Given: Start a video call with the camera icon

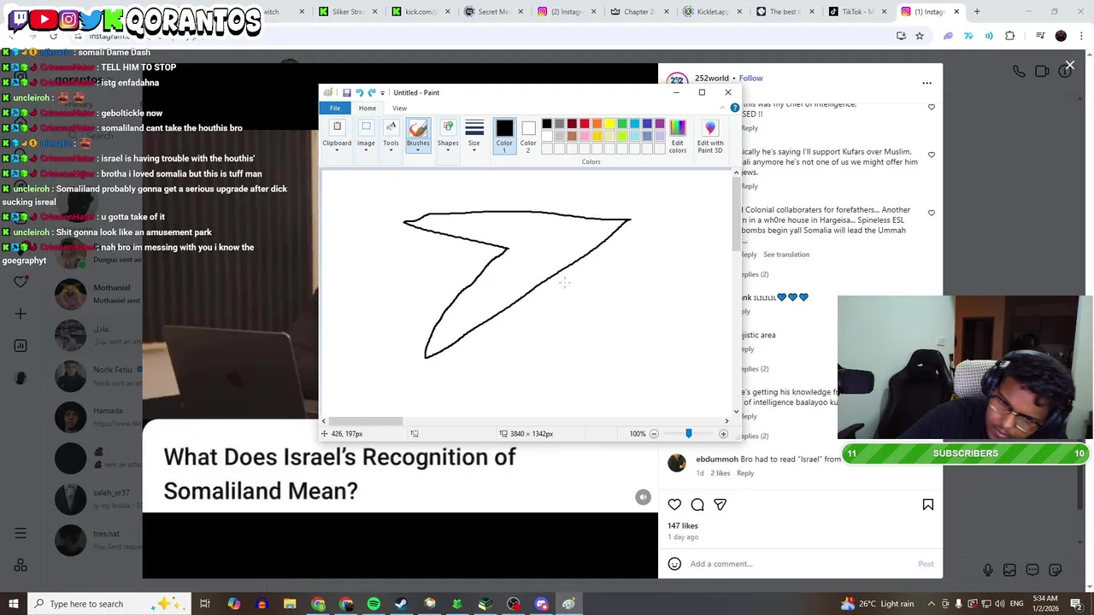Looking at the screenshot, I should [x=1042, y=72].
